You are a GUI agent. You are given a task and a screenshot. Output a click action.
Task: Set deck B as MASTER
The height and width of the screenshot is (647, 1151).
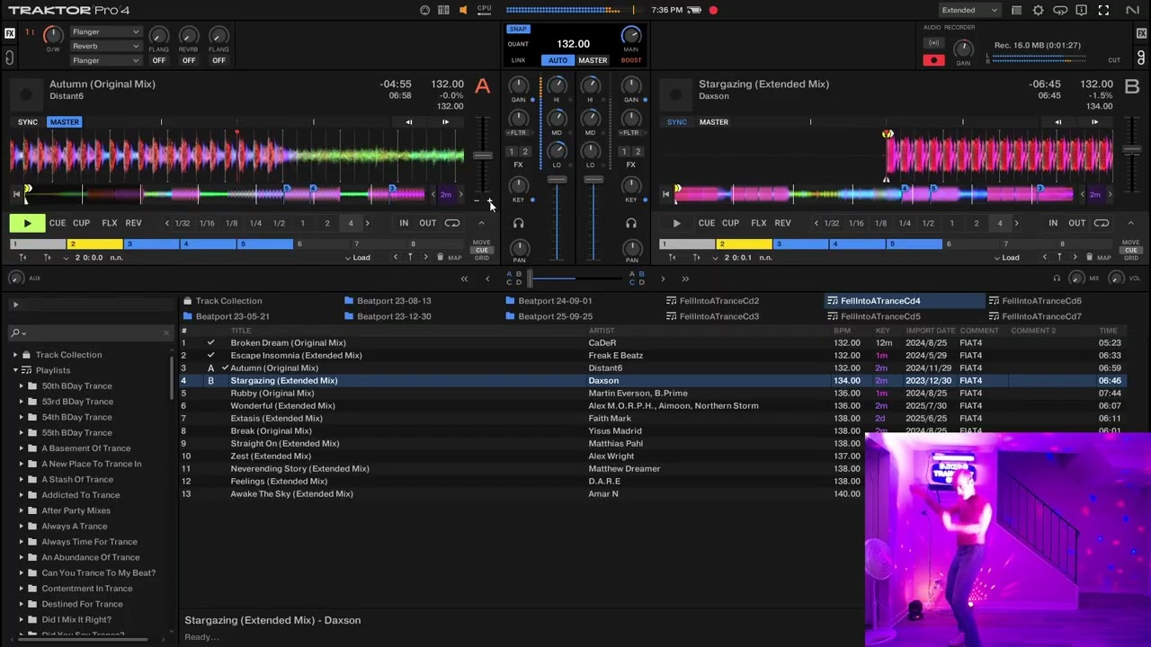[x=714, y=122]
